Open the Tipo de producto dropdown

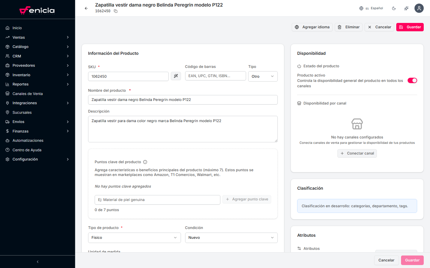tap(134, 238)
